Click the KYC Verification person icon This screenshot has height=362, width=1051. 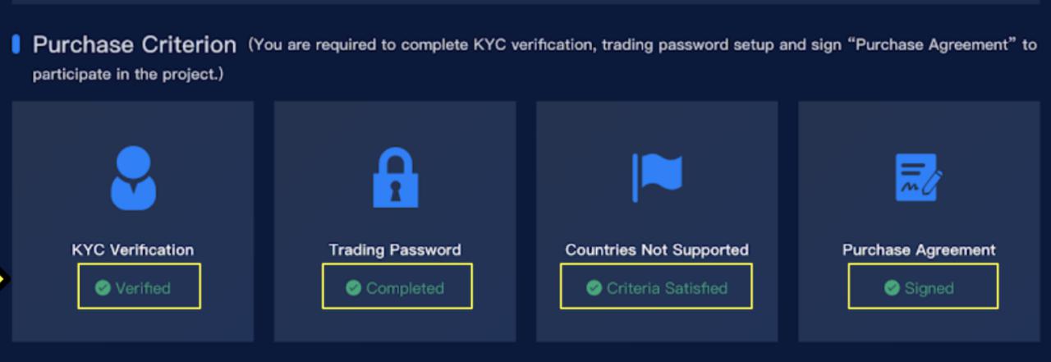pos(133,177)
